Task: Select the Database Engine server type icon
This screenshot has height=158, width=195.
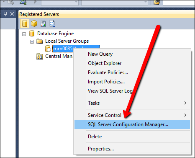Action: point(25,23)
